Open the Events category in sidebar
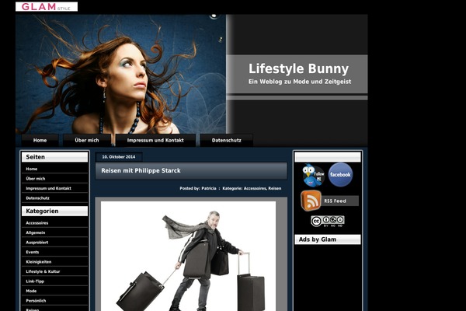The height and width of the screenshot is (311, 466). tap(33, 252)
